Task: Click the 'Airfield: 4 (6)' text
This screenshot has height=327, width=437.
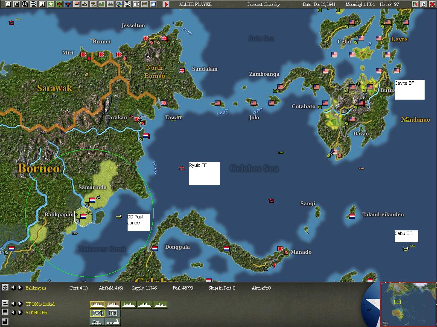Action: [x=111, y=288]
